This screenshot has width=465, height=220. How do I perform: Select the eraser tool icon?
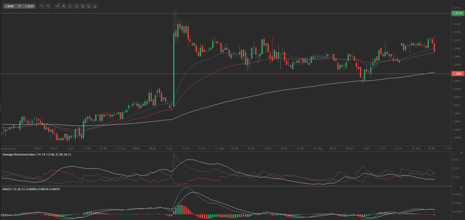coord(95,6)
